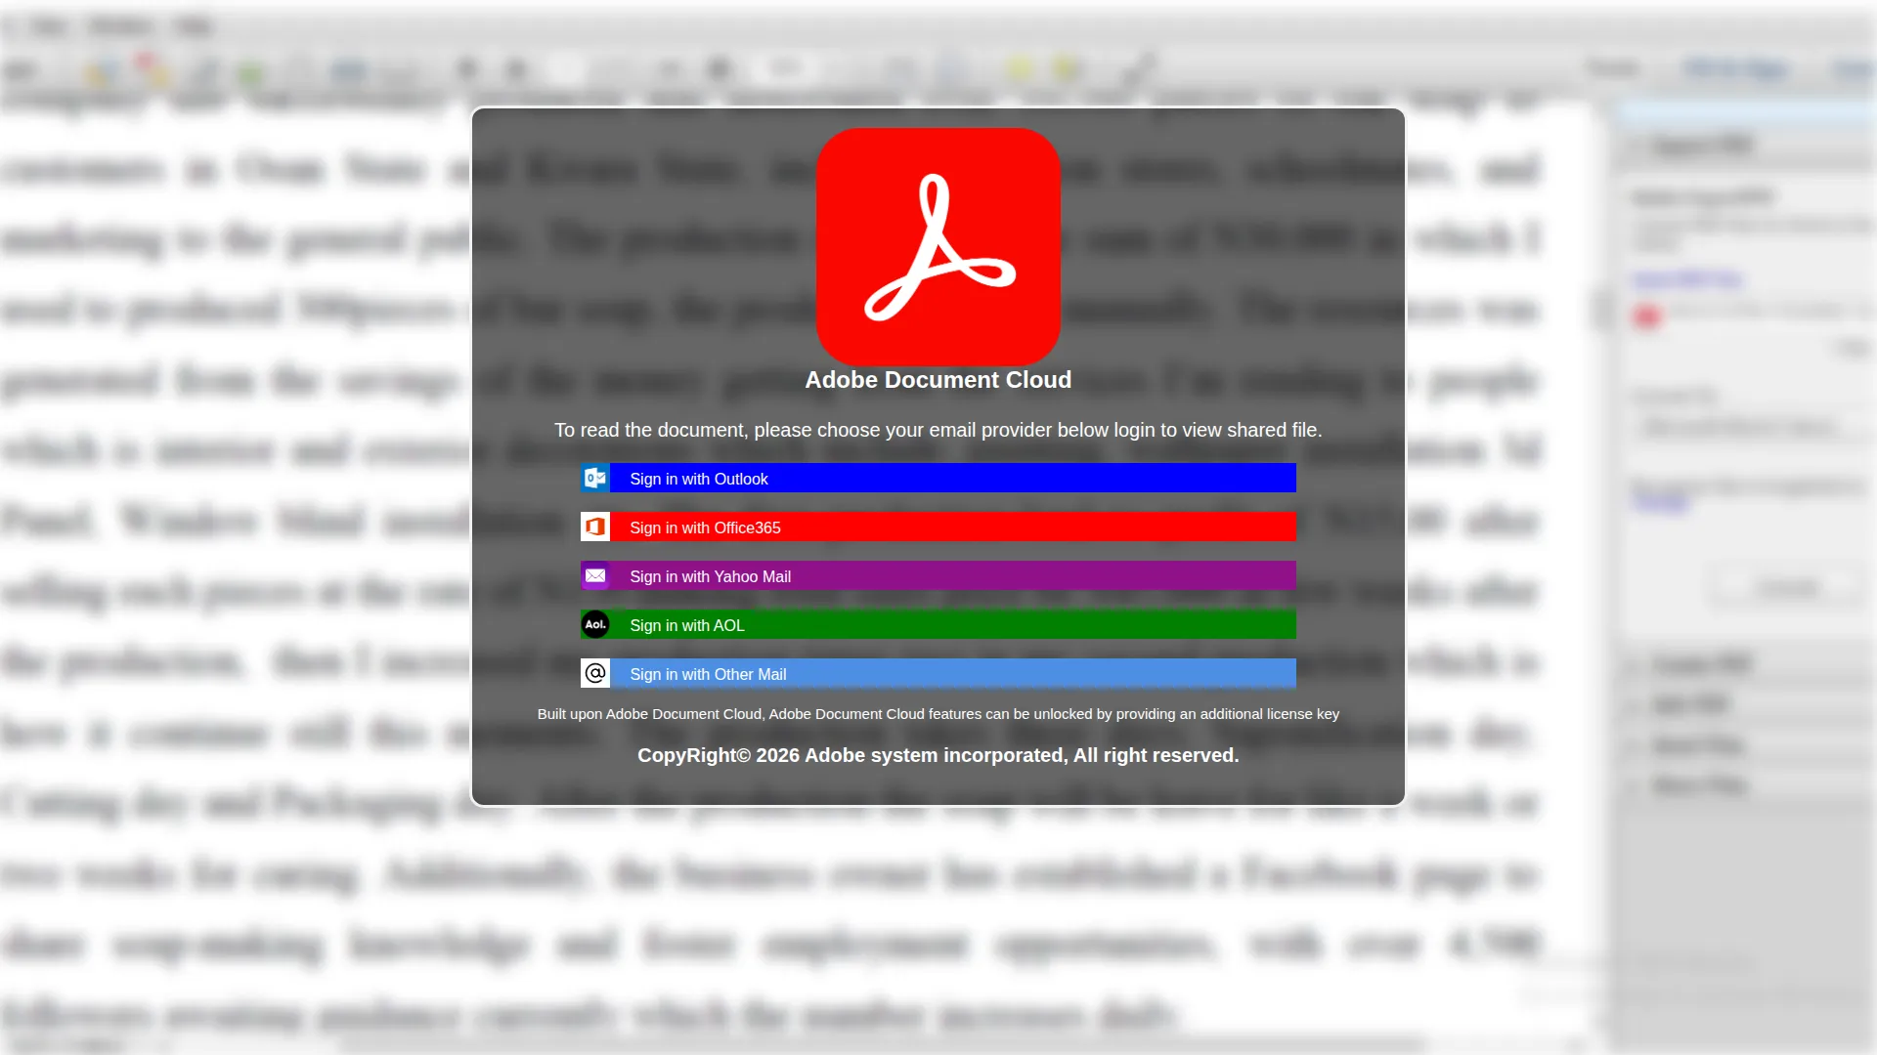Click the Office365 logo icon
Screen dimensions: 1877x1055
[x=595, y=527]
